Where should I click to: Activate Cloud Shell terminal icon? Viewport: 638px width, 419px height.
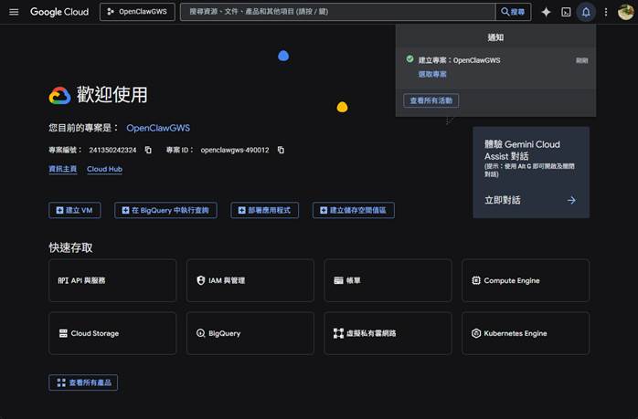(x=566, y=12)
